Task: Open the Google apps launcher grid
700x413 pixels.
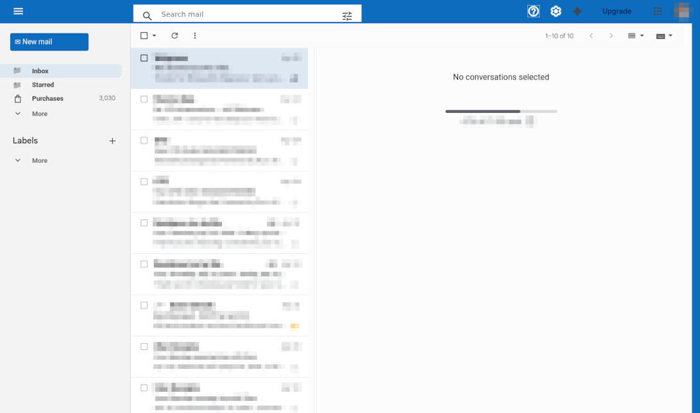Action: click(x=657, y=11)
